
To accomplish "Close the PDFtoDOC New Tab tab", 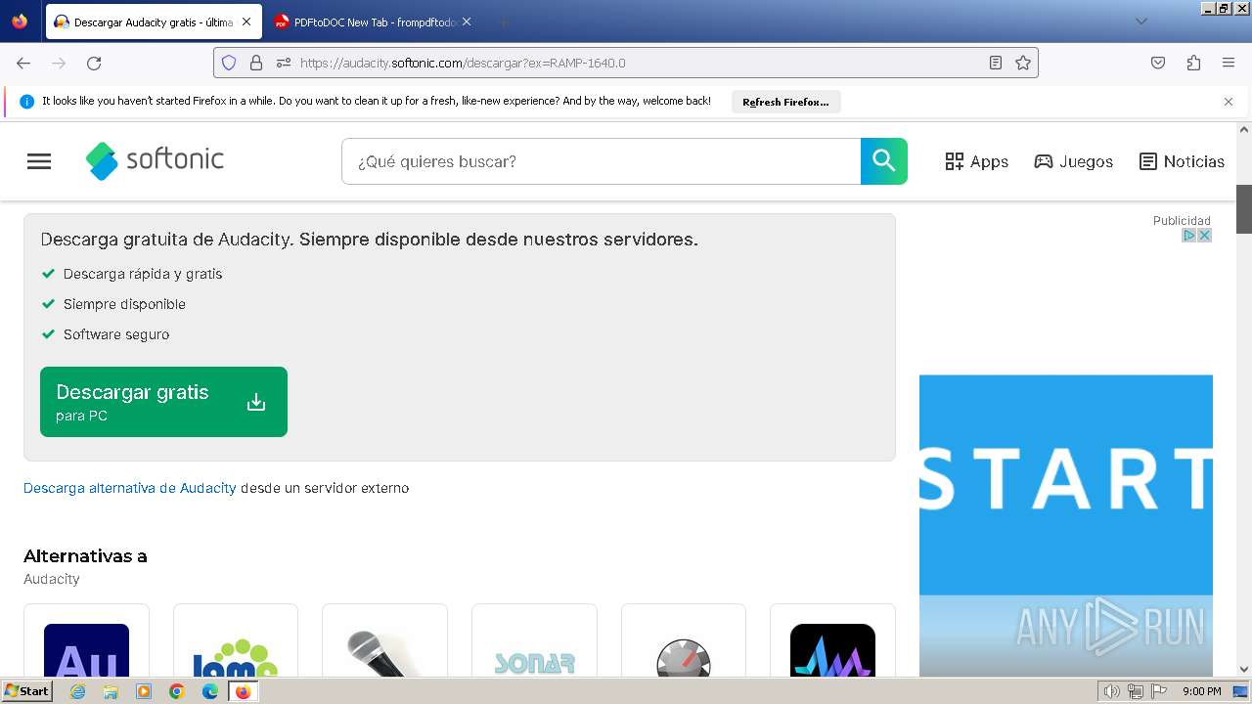I will pos(467,22).
